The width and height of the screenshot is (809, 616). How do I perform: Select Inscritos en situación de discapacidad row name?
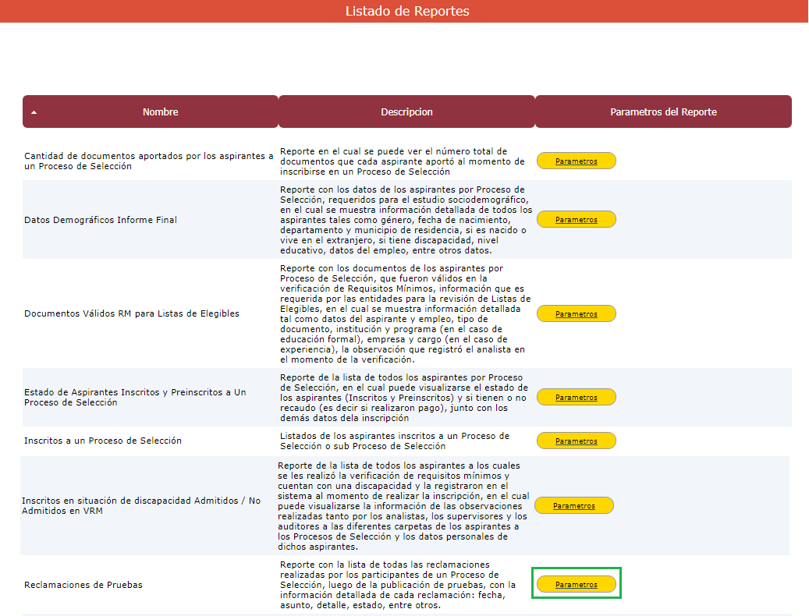coord(141,506)
